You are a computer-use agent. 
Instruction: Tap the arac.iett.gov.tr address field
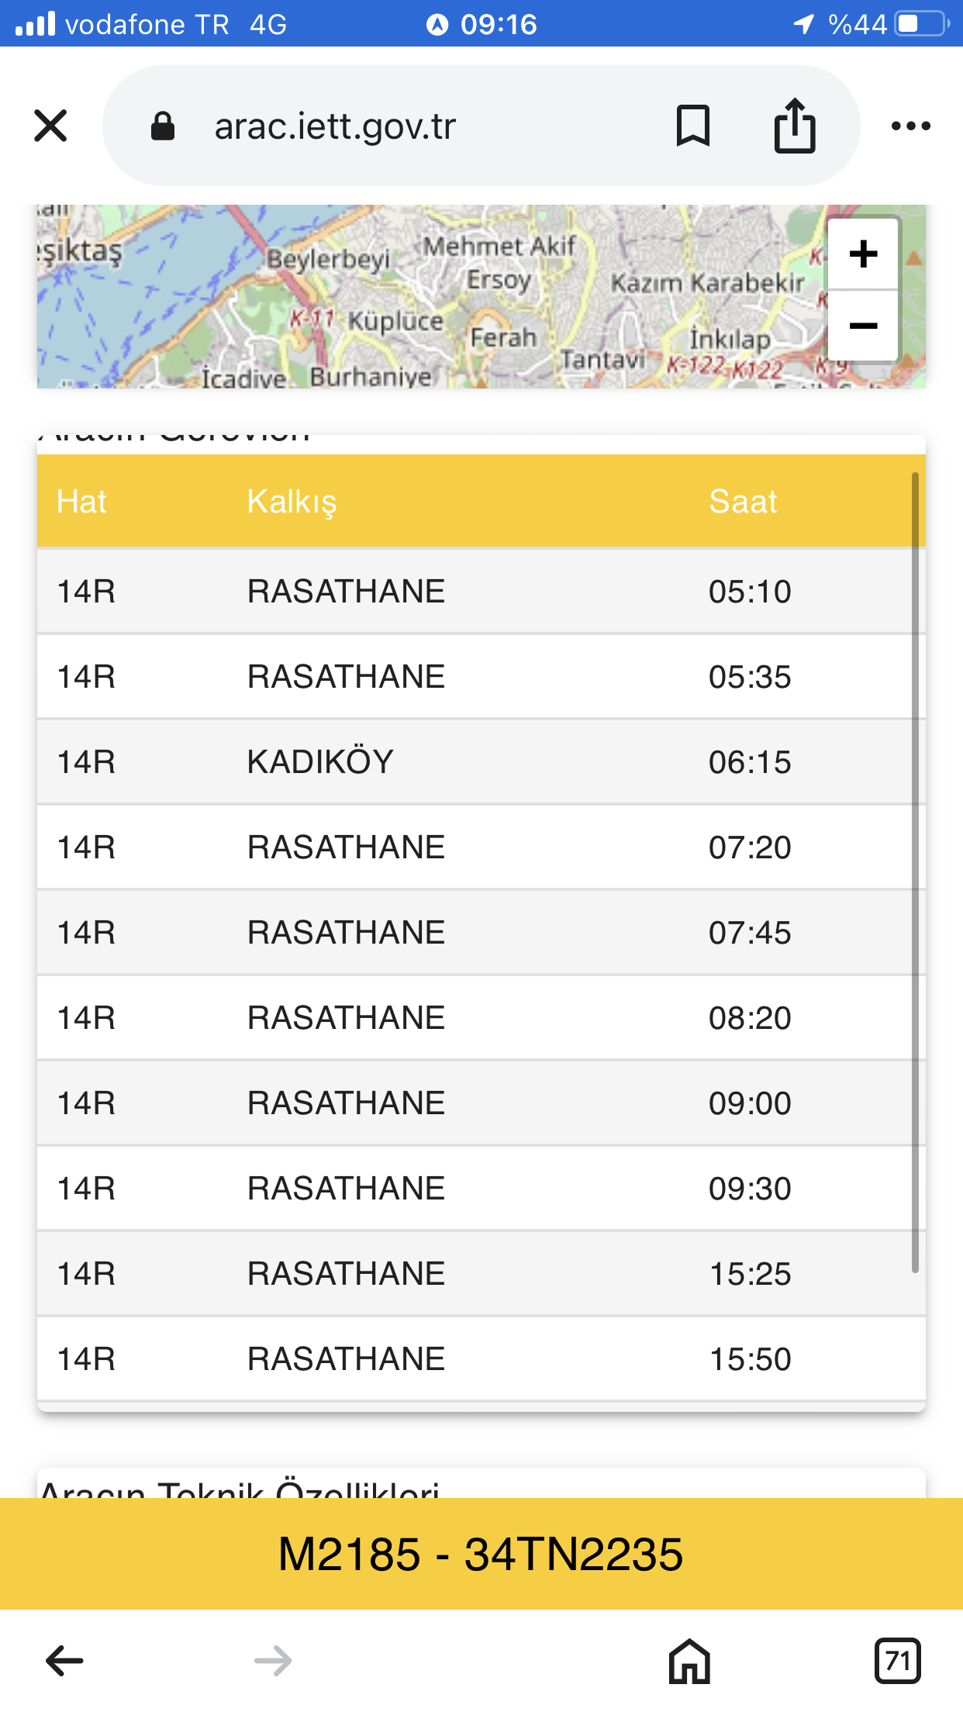point(403,126)
